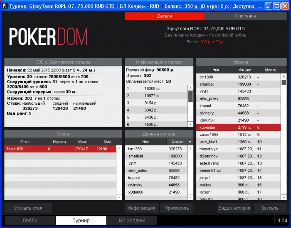Viewport: 291px width, 228px height.
Task: Select the Table #20 row
Action: click(x=60, y=149)
